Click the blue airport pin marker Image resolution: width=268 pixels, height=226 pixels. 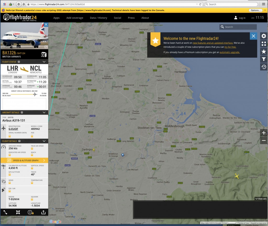(x=122, y=155)
